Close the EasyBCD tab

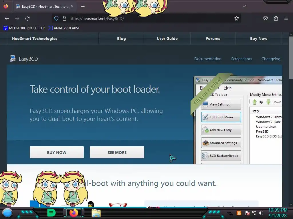click(72, 6)
